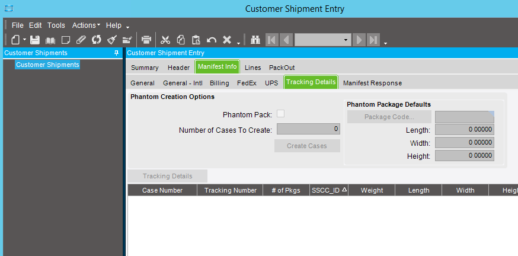Viewport: 518px width, 256px height.
Task: Sort by # of Pkgs column header
Action: (x=286, y=190)
